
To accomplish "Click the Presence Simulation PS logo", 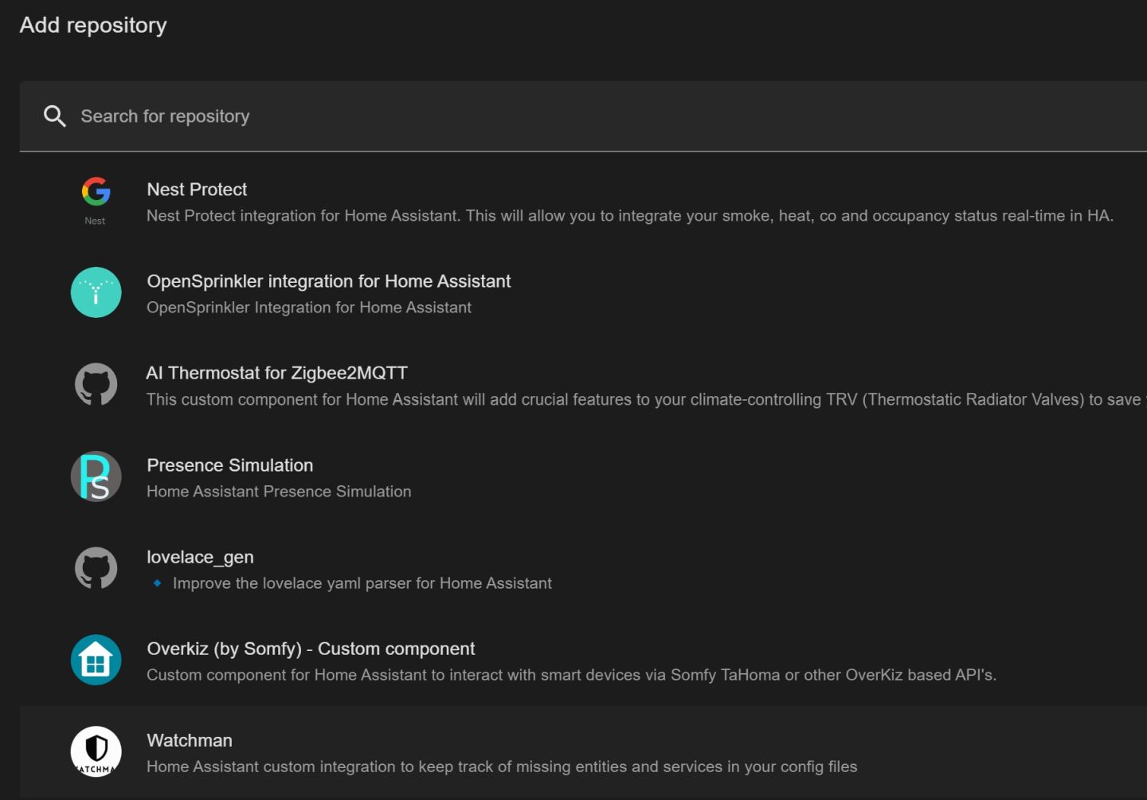I will click(x=96, y=476).
